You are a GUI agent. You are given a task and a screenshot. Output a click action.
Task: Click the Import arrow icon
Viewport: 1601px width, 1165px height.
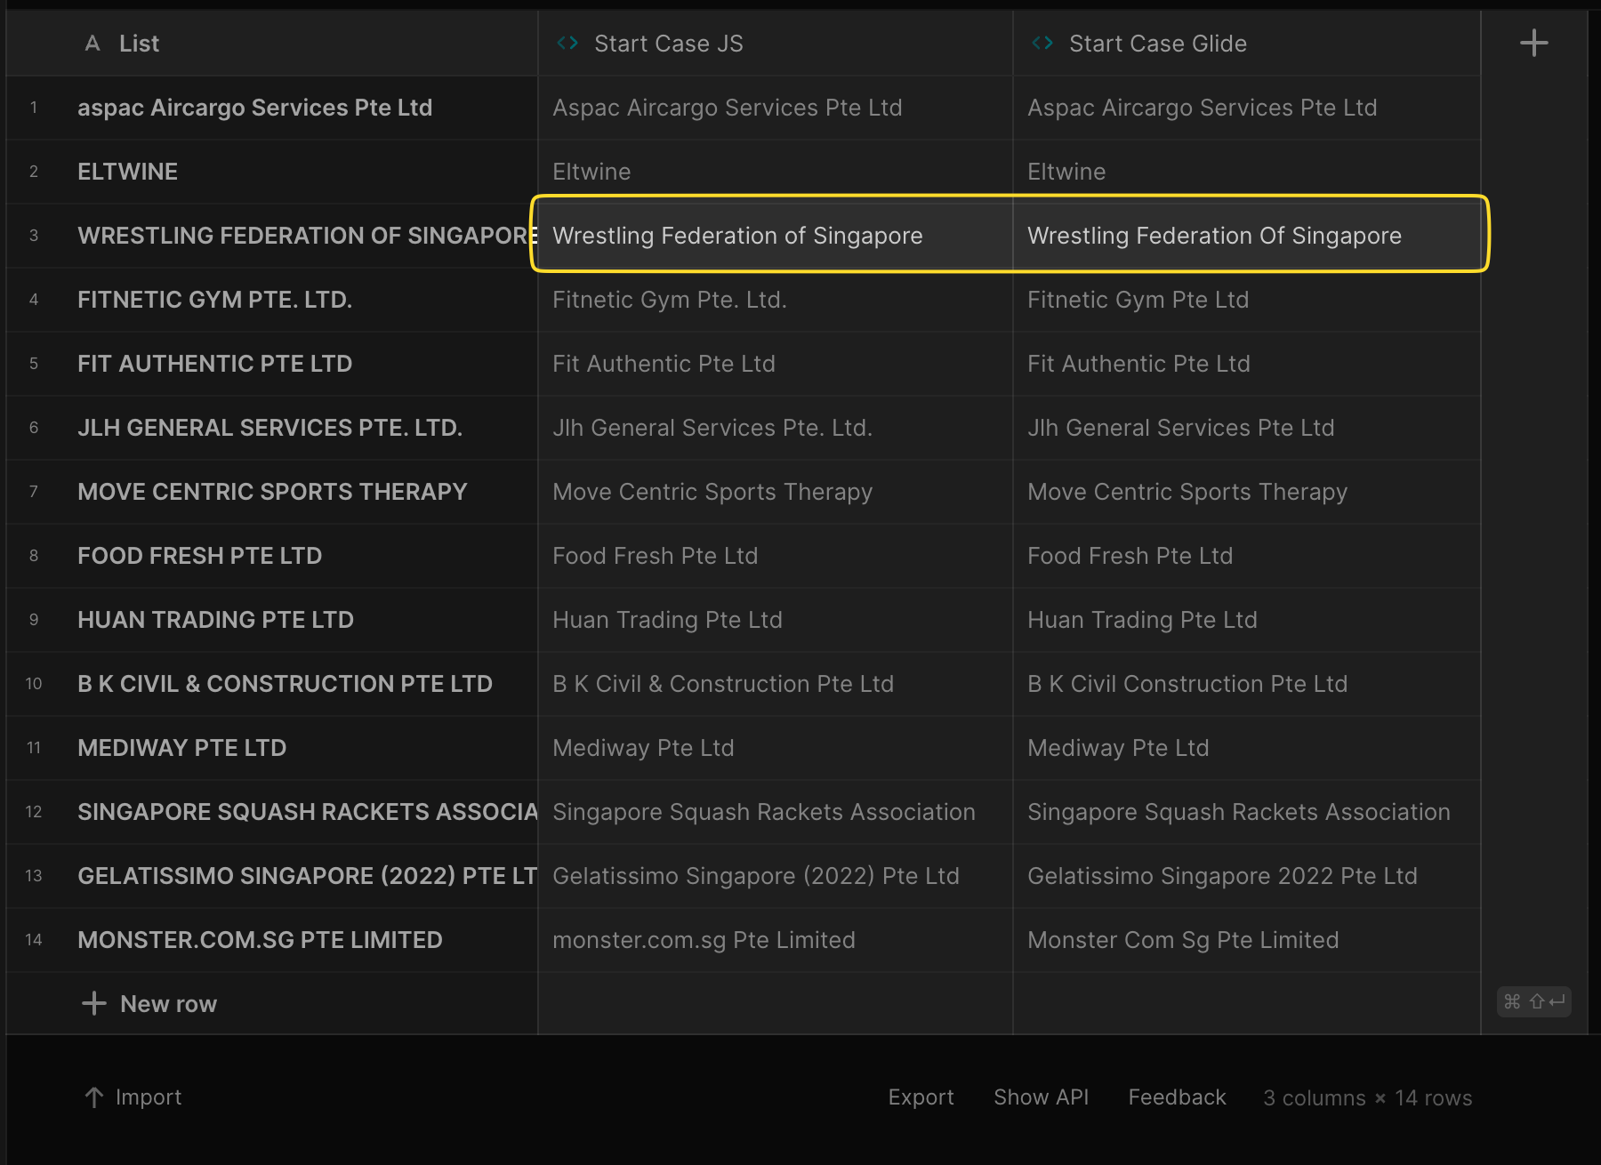pyautogui.click(x=93, y=1097)
